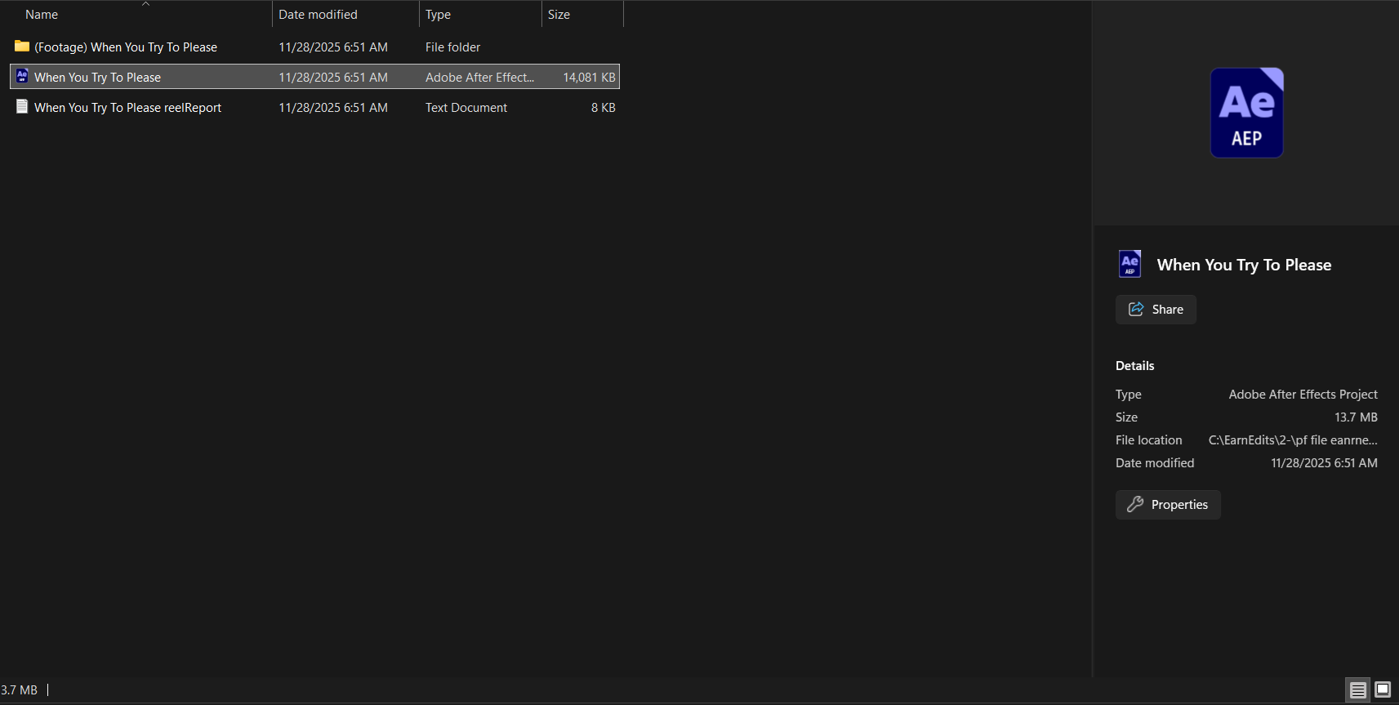Click the reelReport text document icon
The width and height of the screenshot is (1399, 705).
(x=22, y=107)
